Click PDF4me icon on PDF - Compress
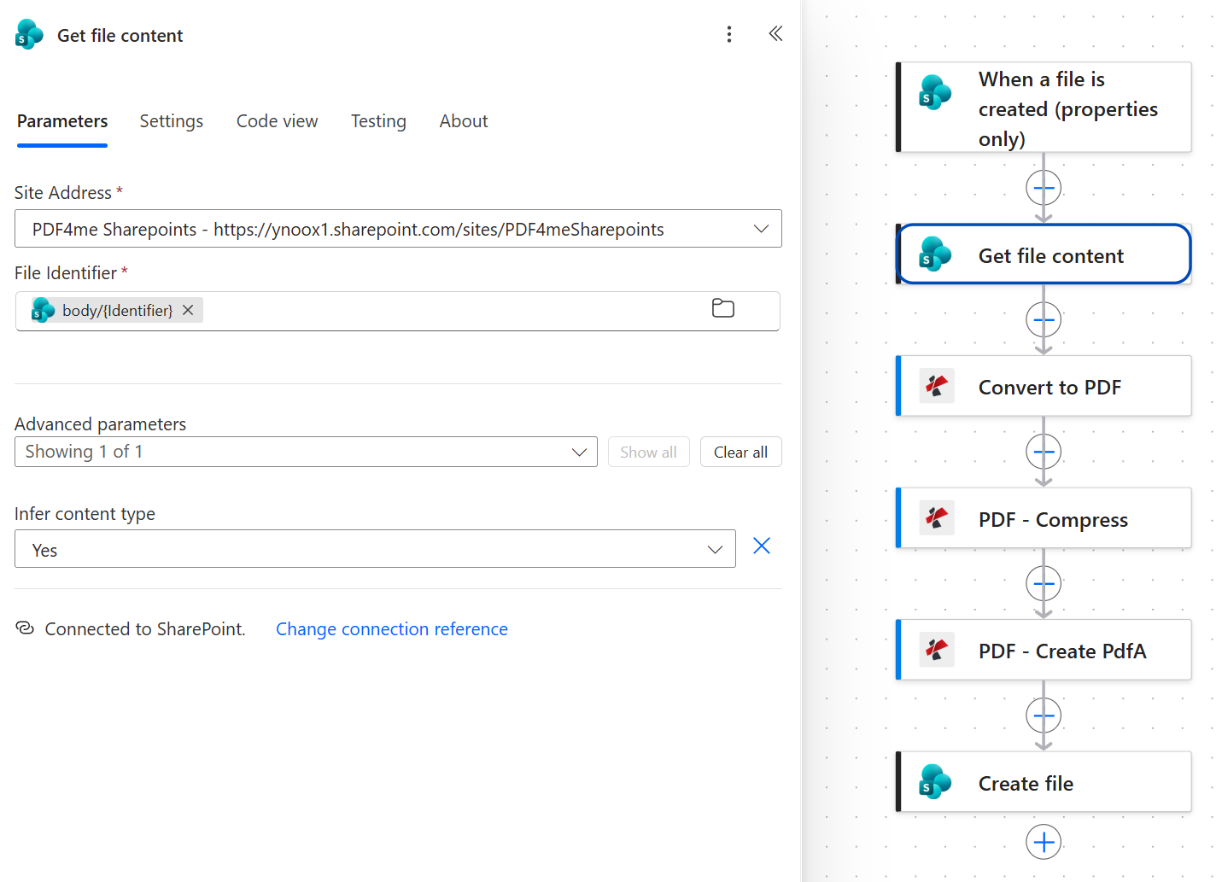 pyautogui.click(x=937, y=518)
